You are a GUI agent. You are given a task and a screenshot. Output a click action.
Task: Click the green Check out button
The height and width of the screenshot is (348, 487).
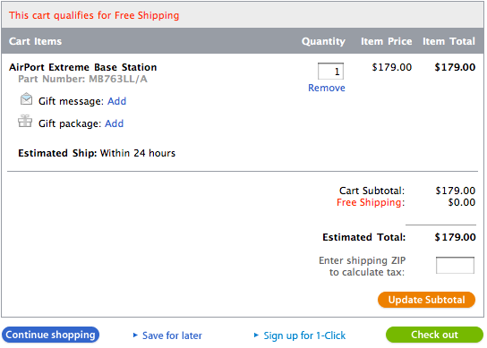(434, 335)
